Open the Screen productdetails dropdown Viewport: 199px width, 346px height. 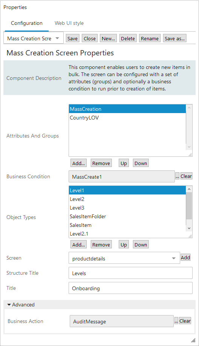click(x=124, y=258)
